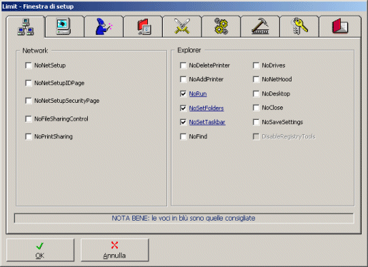Click the green checkmark on OK
368x267 pixels.
pos(40,246)
